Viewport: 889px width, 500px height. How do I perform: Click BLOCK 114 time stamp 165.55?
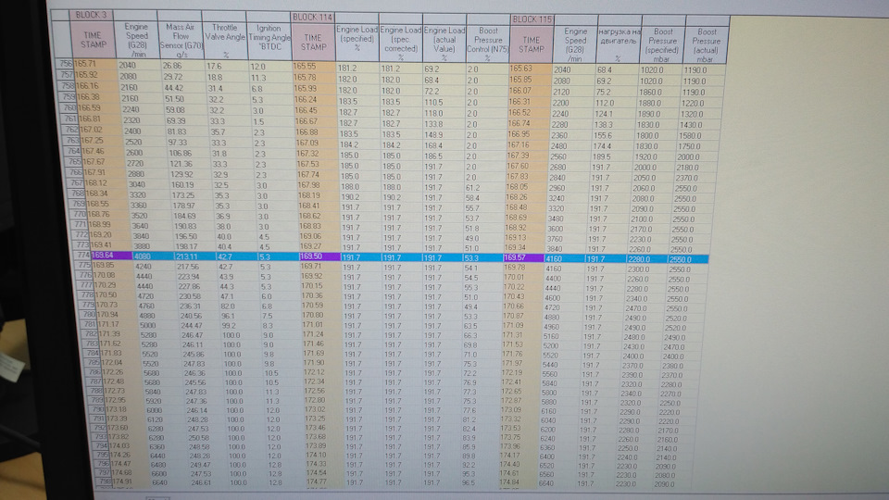[x=305, y=67]
